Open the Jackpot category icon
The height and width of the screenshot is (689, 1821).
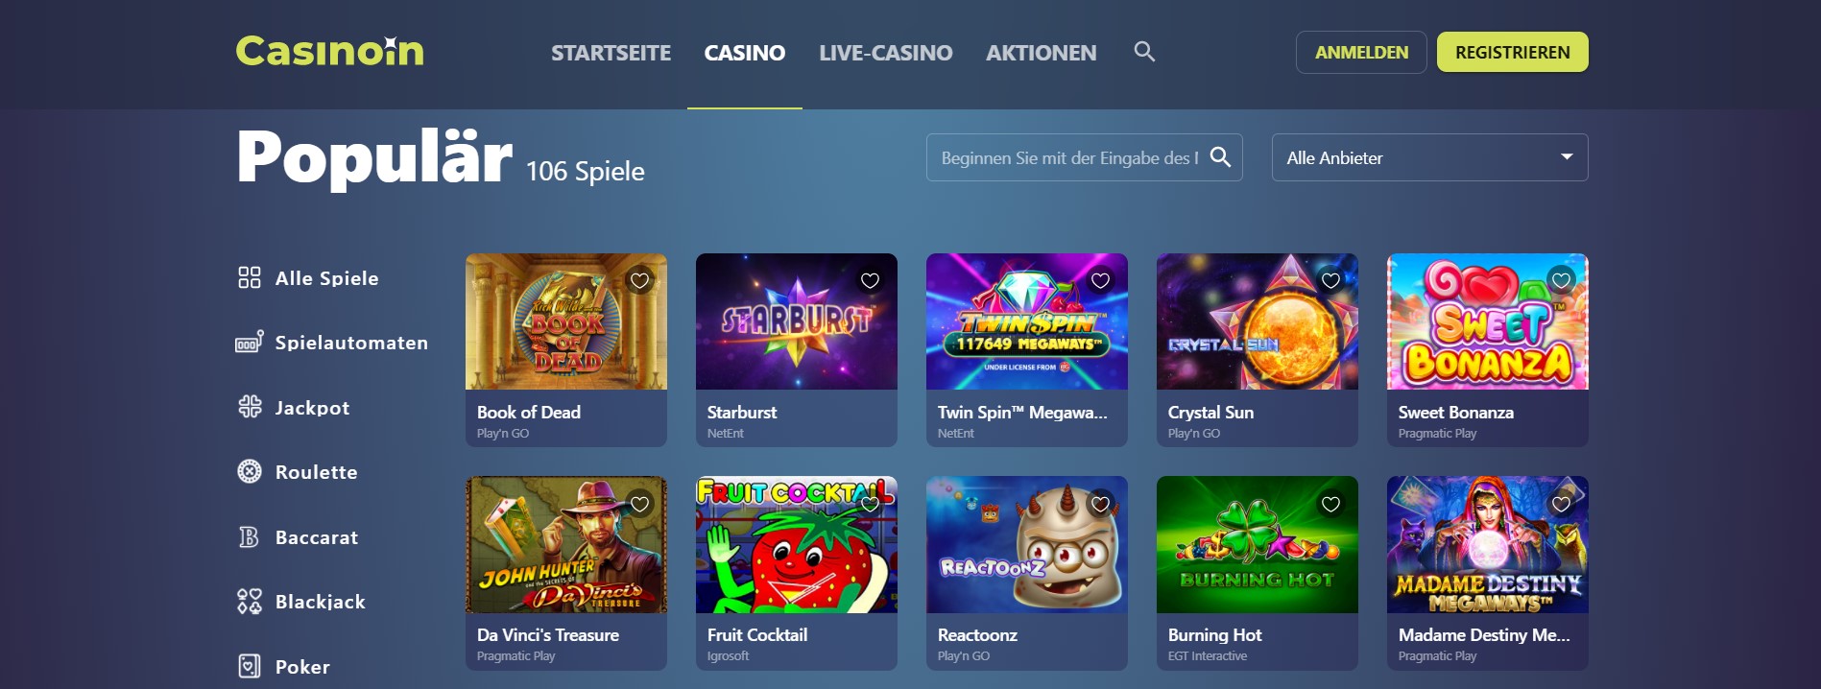[250, 407]
